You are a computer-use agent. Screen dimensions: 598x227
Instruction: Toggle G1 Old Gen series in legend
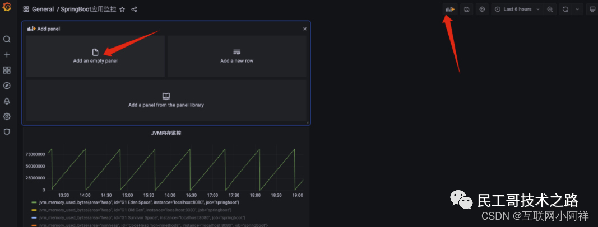point(136,210)
